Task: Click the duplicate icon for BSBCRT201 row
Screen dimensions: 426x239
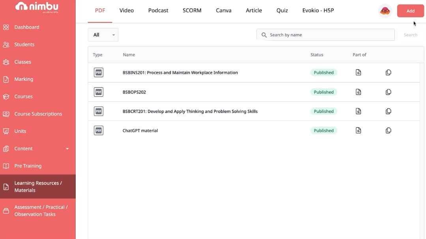Action: pos(388,111)
